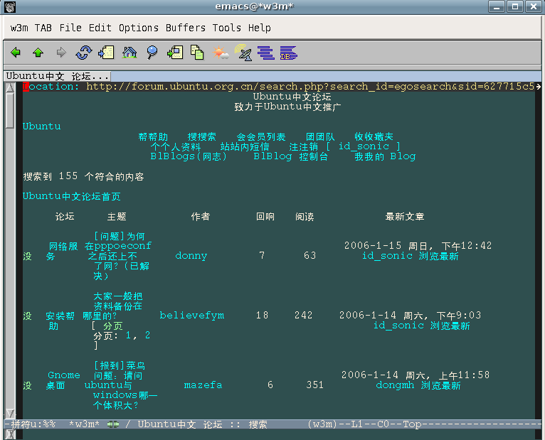Open the pppoeconf topic link
Image resolution: width=545 pixels, height=440 pixels.
click(118, 257)
